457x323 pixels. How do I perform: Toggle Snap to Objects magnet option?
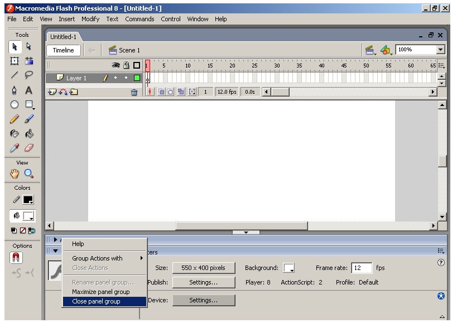coord(16,258)
